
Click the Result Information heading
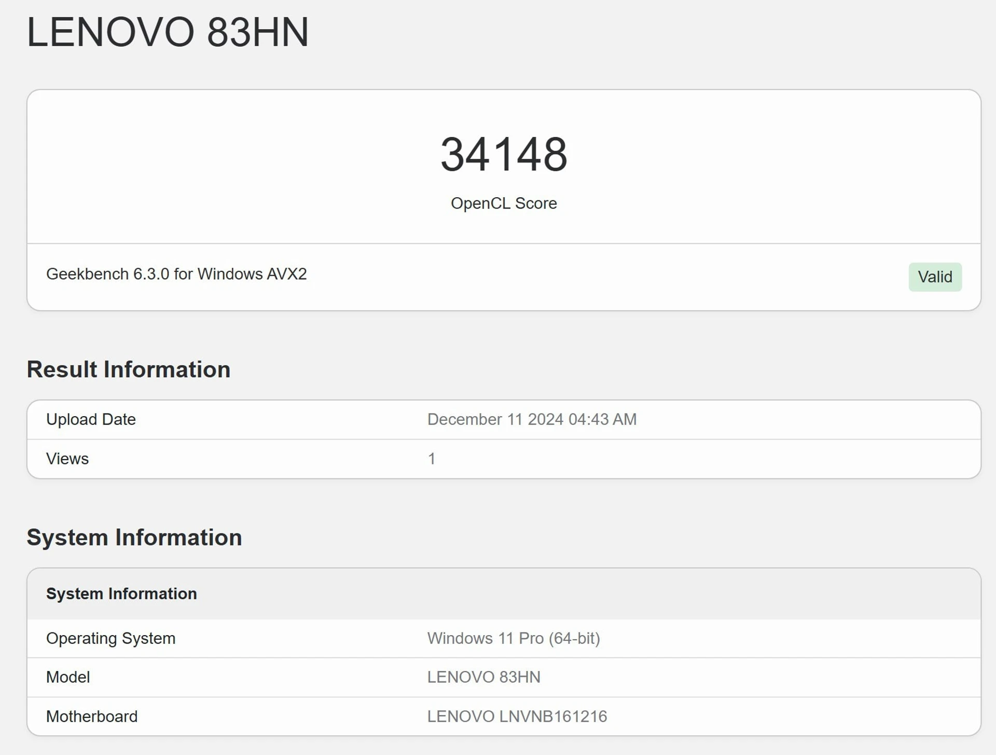[129, 369]
